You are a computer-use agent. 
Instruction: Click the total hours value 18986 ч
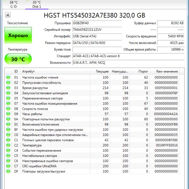coord(171,49)
